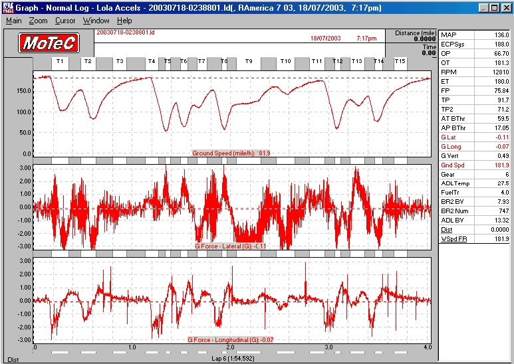514x364 pixels.
Task: Select the G Lat channel row
Action: click(449, 137)
